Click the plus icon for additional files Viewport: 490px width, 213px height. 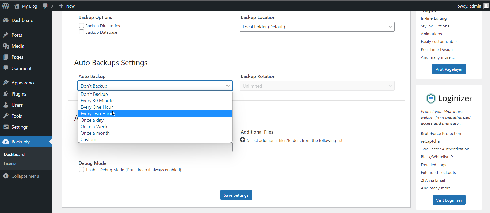243,140
